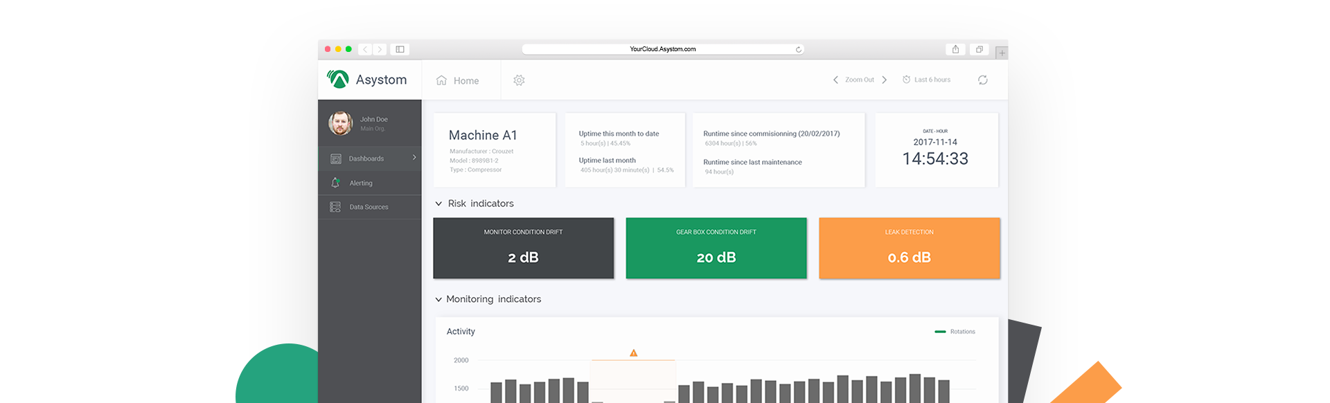
Task: Expand the Dashboards submenu arrow
Action: pyautogui.click(x=414, y=158)
